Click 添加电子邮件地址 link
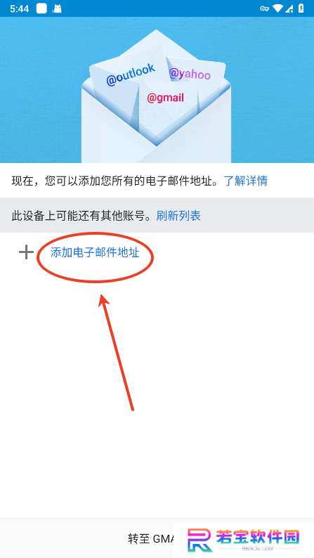 point(95,253)
